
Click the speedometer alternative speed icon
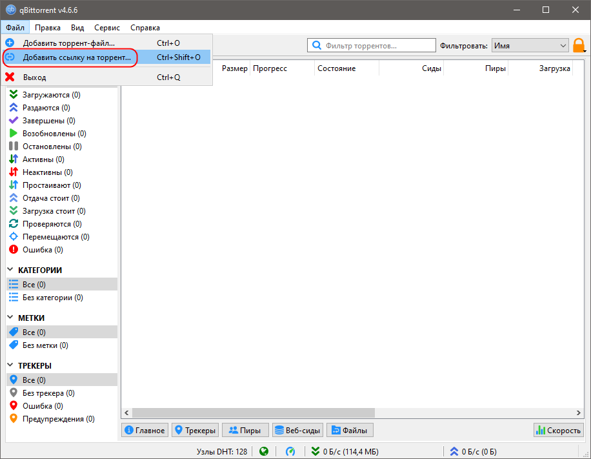click(x=290, y=451)
